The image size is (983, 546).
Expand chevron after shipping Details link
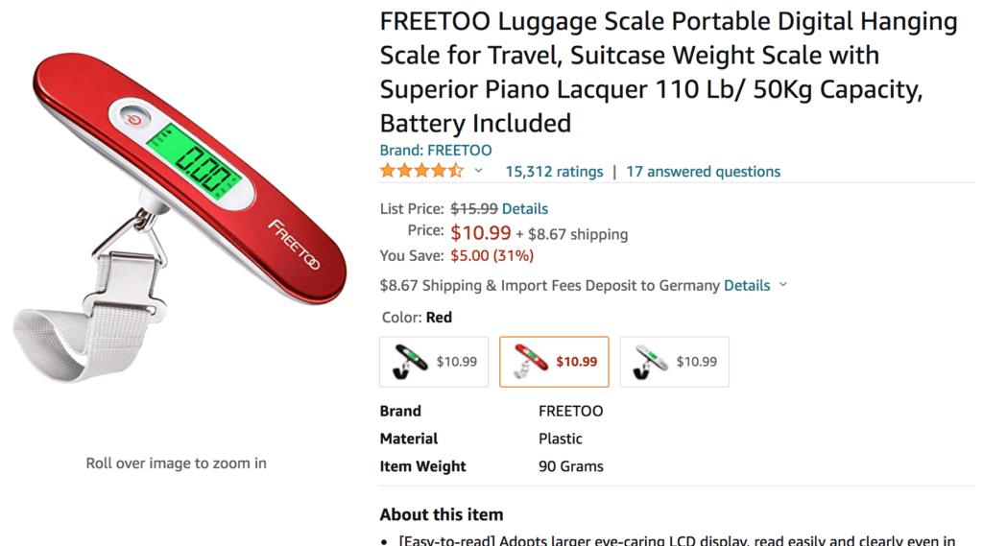[783, 285]
